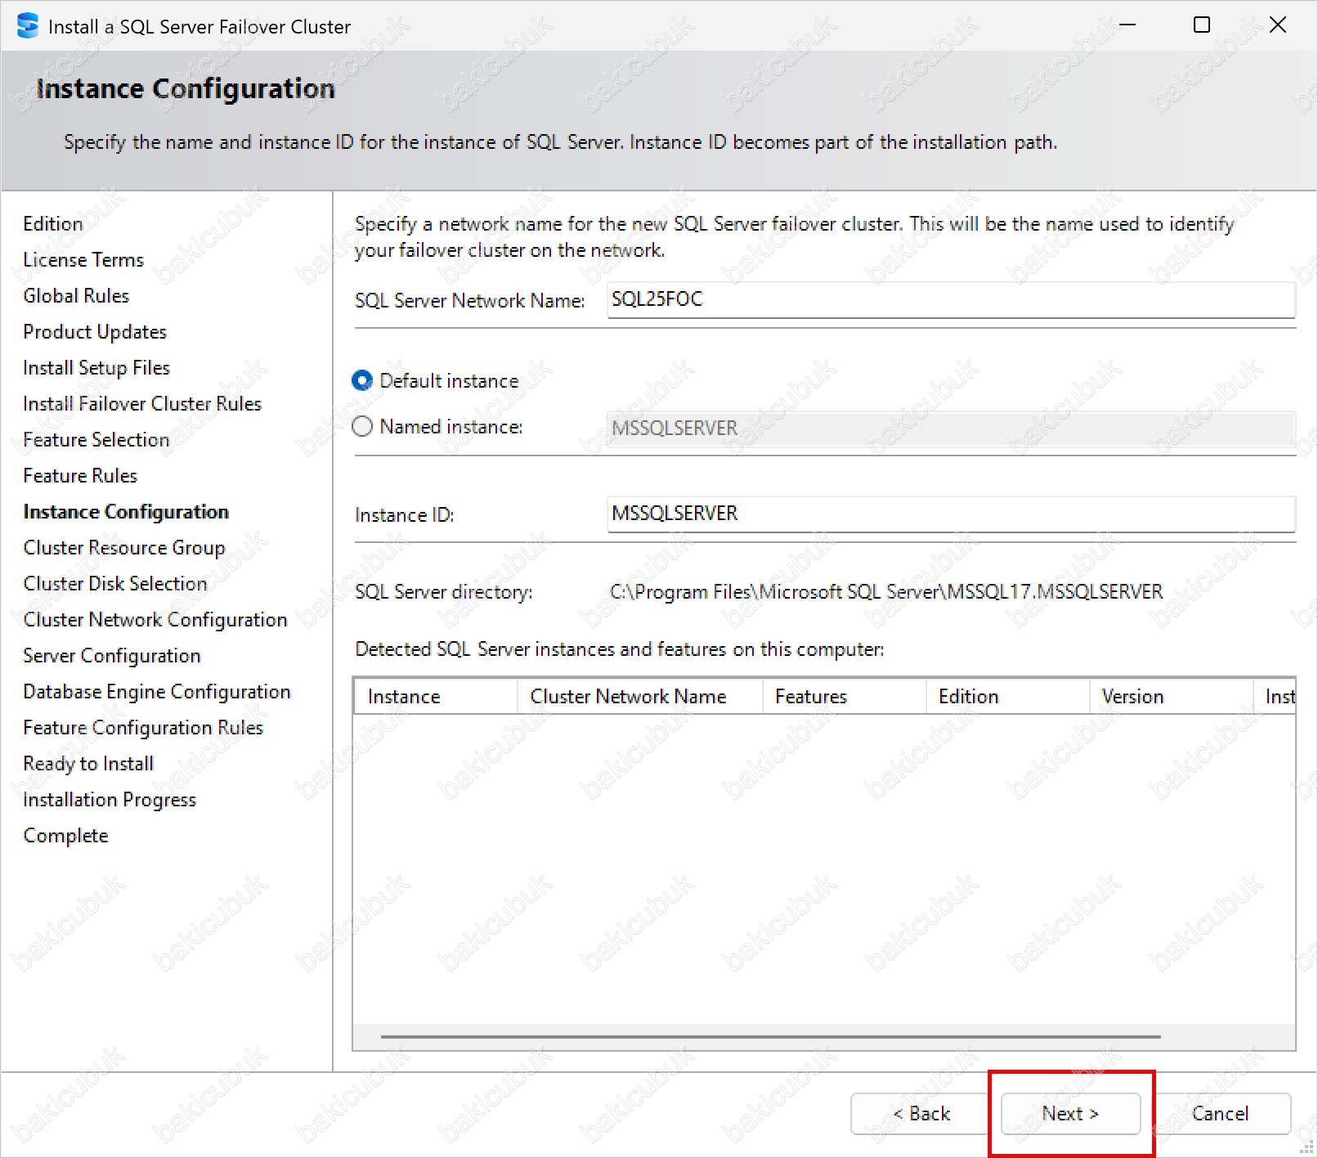Go back with the Back button
The width and height of the screenshot is (1318, 1158).
(x=921, y=1114)
